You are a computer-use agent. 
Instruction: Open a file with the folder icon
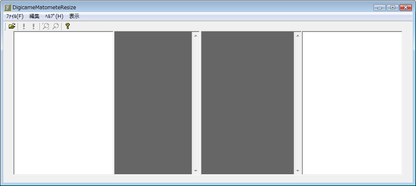click(x=12, y=26)
